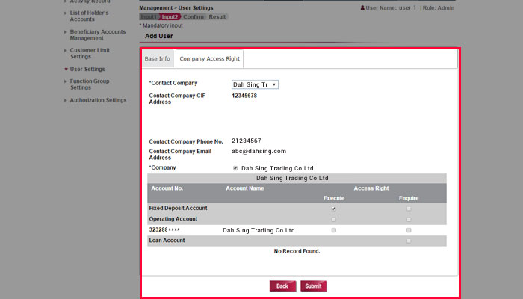Click the Confirm step indicator
Viewport: 523px width, 299px height.
coord(194,17)
